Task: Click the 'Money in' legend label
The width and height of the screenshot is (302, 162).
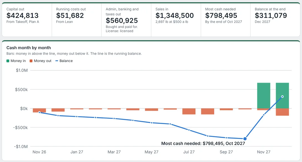Action: [x=18, y=61]
